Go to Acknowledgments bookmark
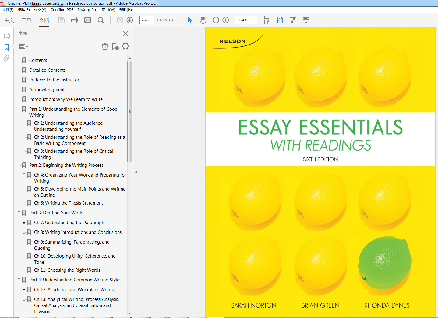The height and width of the screenshot is (318, 438). pos(48,90)
